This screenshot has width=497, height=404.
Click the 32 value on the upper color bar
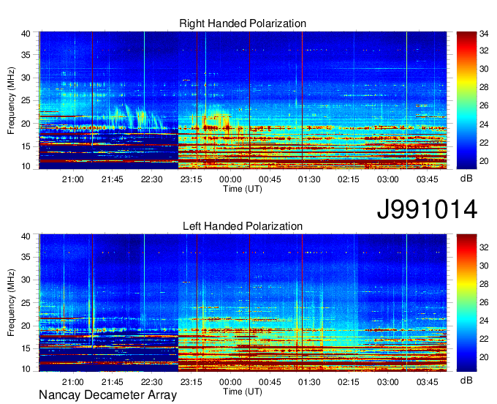point(484,50)
